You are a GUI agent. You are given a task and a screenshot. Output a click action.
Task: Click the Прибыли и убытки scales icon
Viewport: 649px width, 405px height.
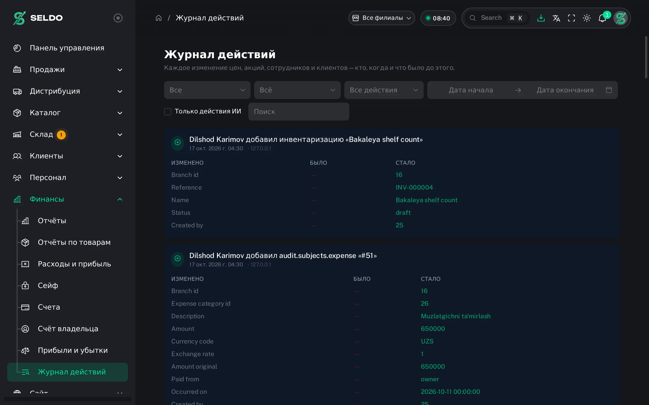[x=26, y=350]
